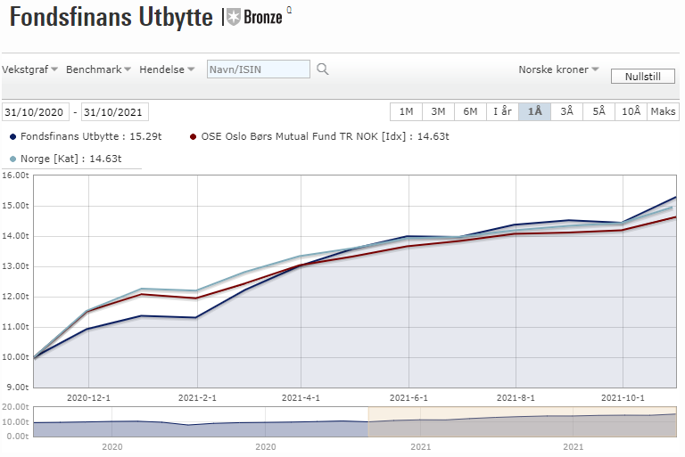This screenshot has width=685, height=457.
Task: Click the light blue Norge [Kat] legend dot
Action: coord(12,159)
